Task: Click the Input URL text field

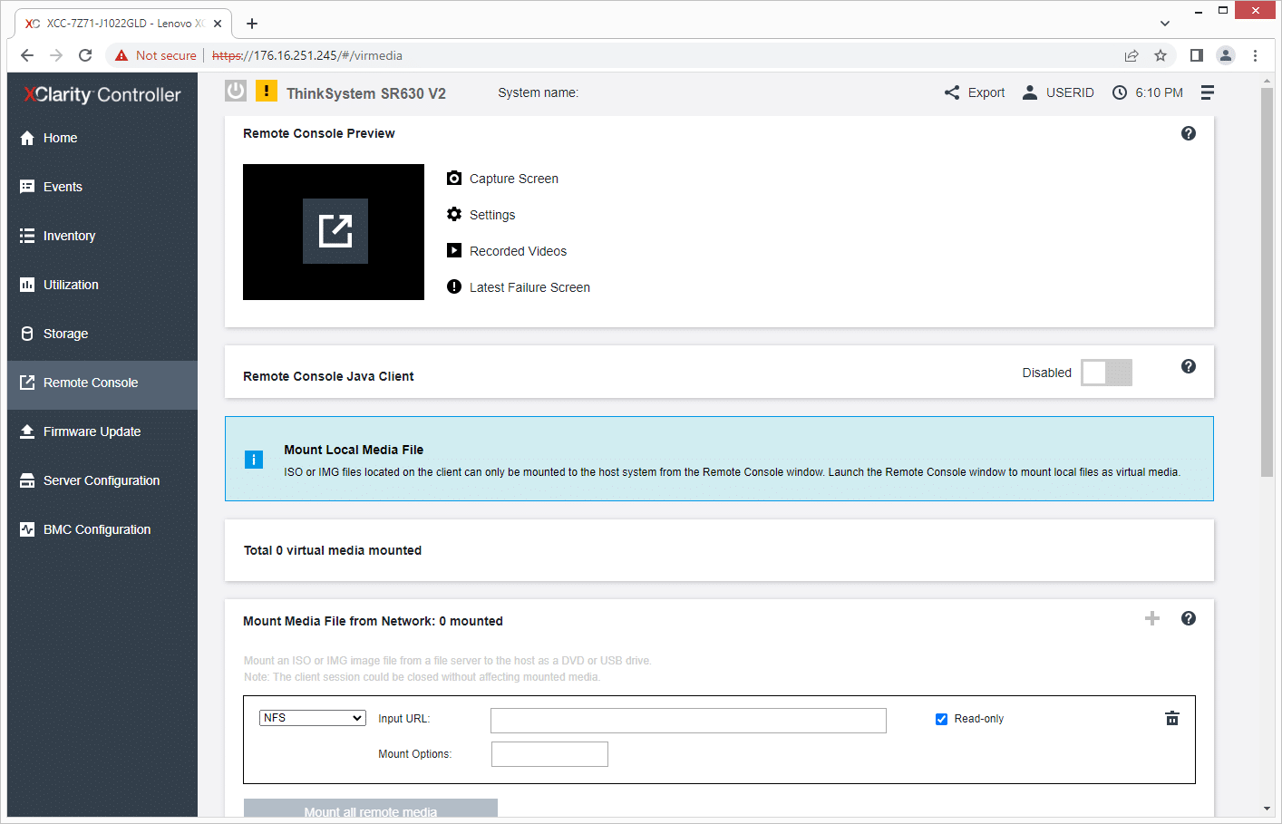Action: (688, 721)
